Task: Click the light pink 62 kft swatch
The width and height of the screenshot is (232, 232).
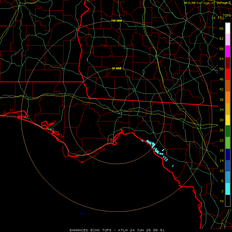Action: (x=228, y=40)
